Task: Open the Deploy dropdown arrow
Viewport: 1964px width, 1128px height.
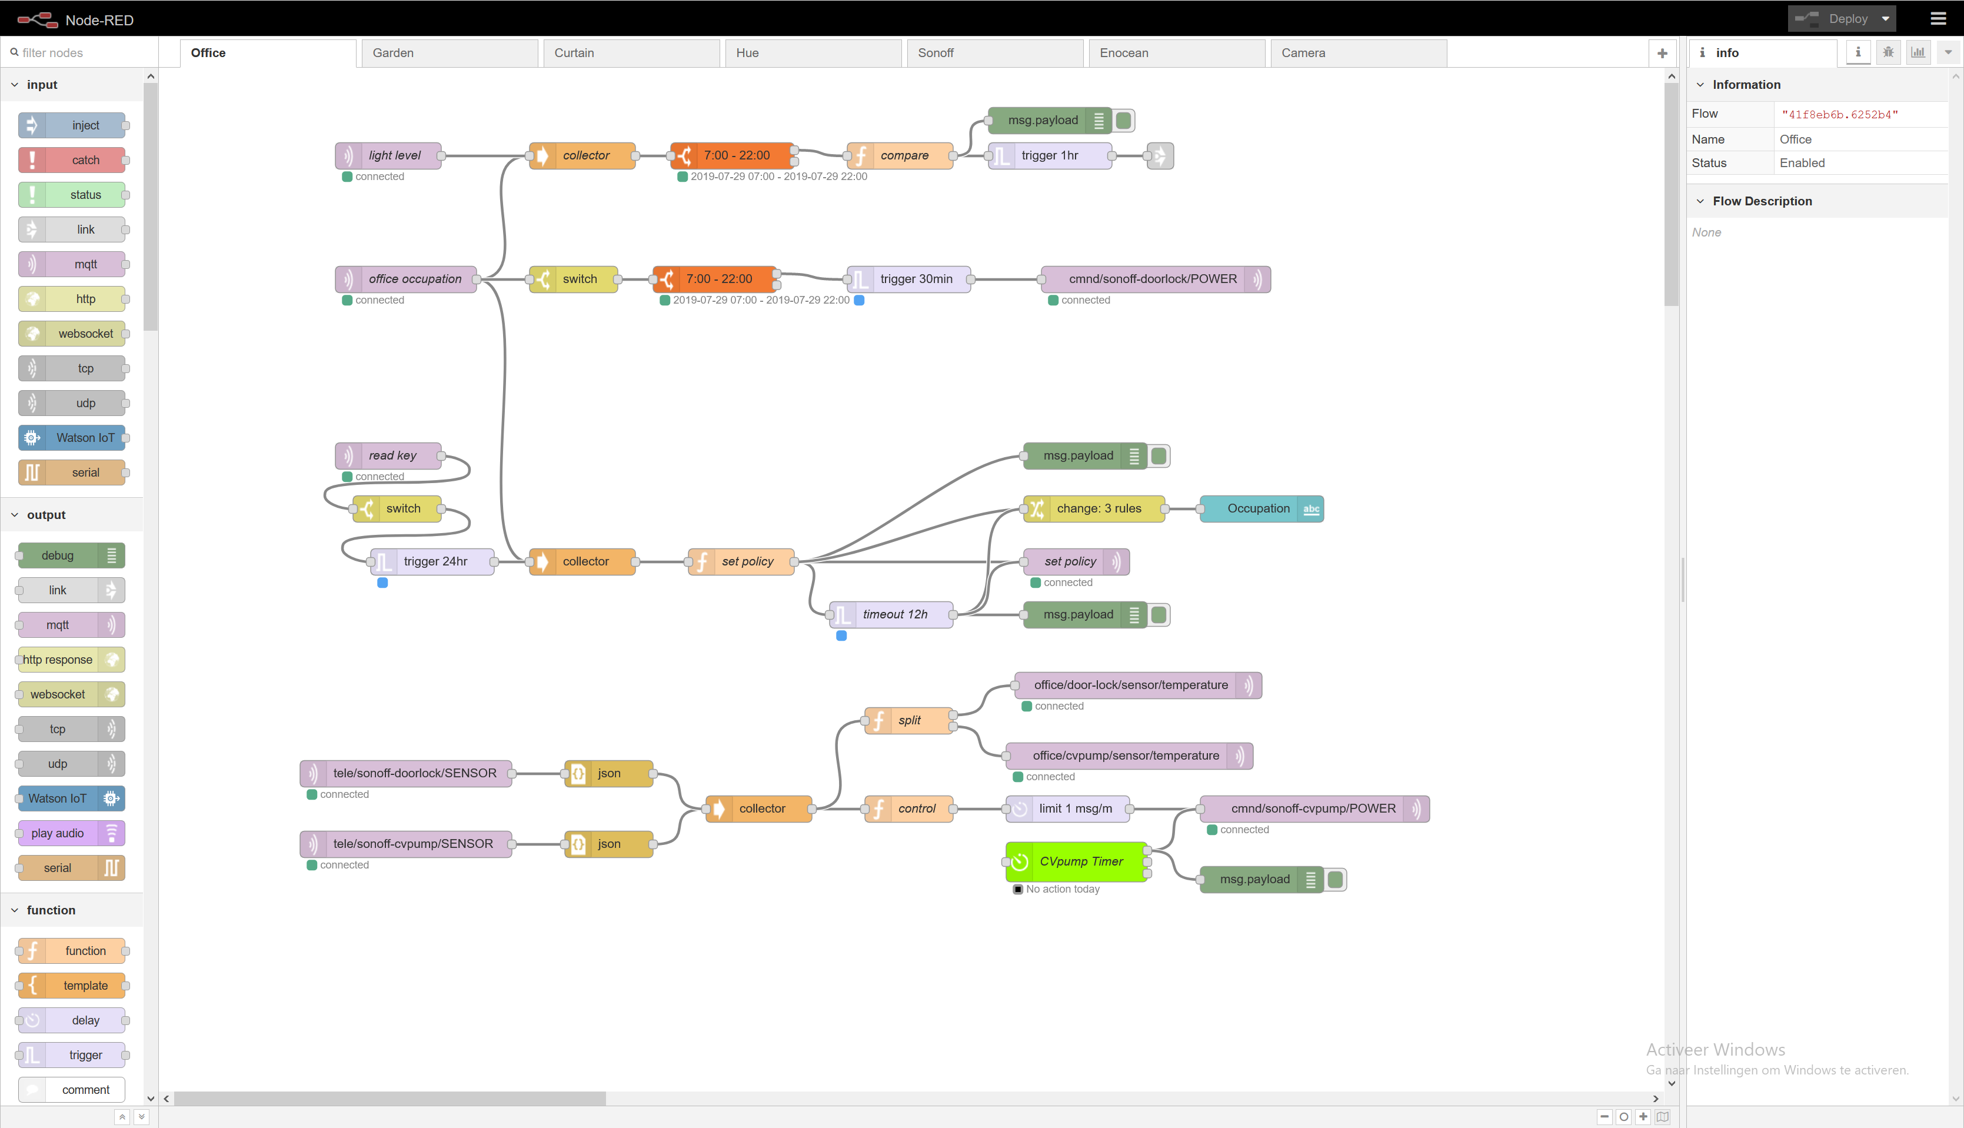Action: click(x=1885, y=19)
